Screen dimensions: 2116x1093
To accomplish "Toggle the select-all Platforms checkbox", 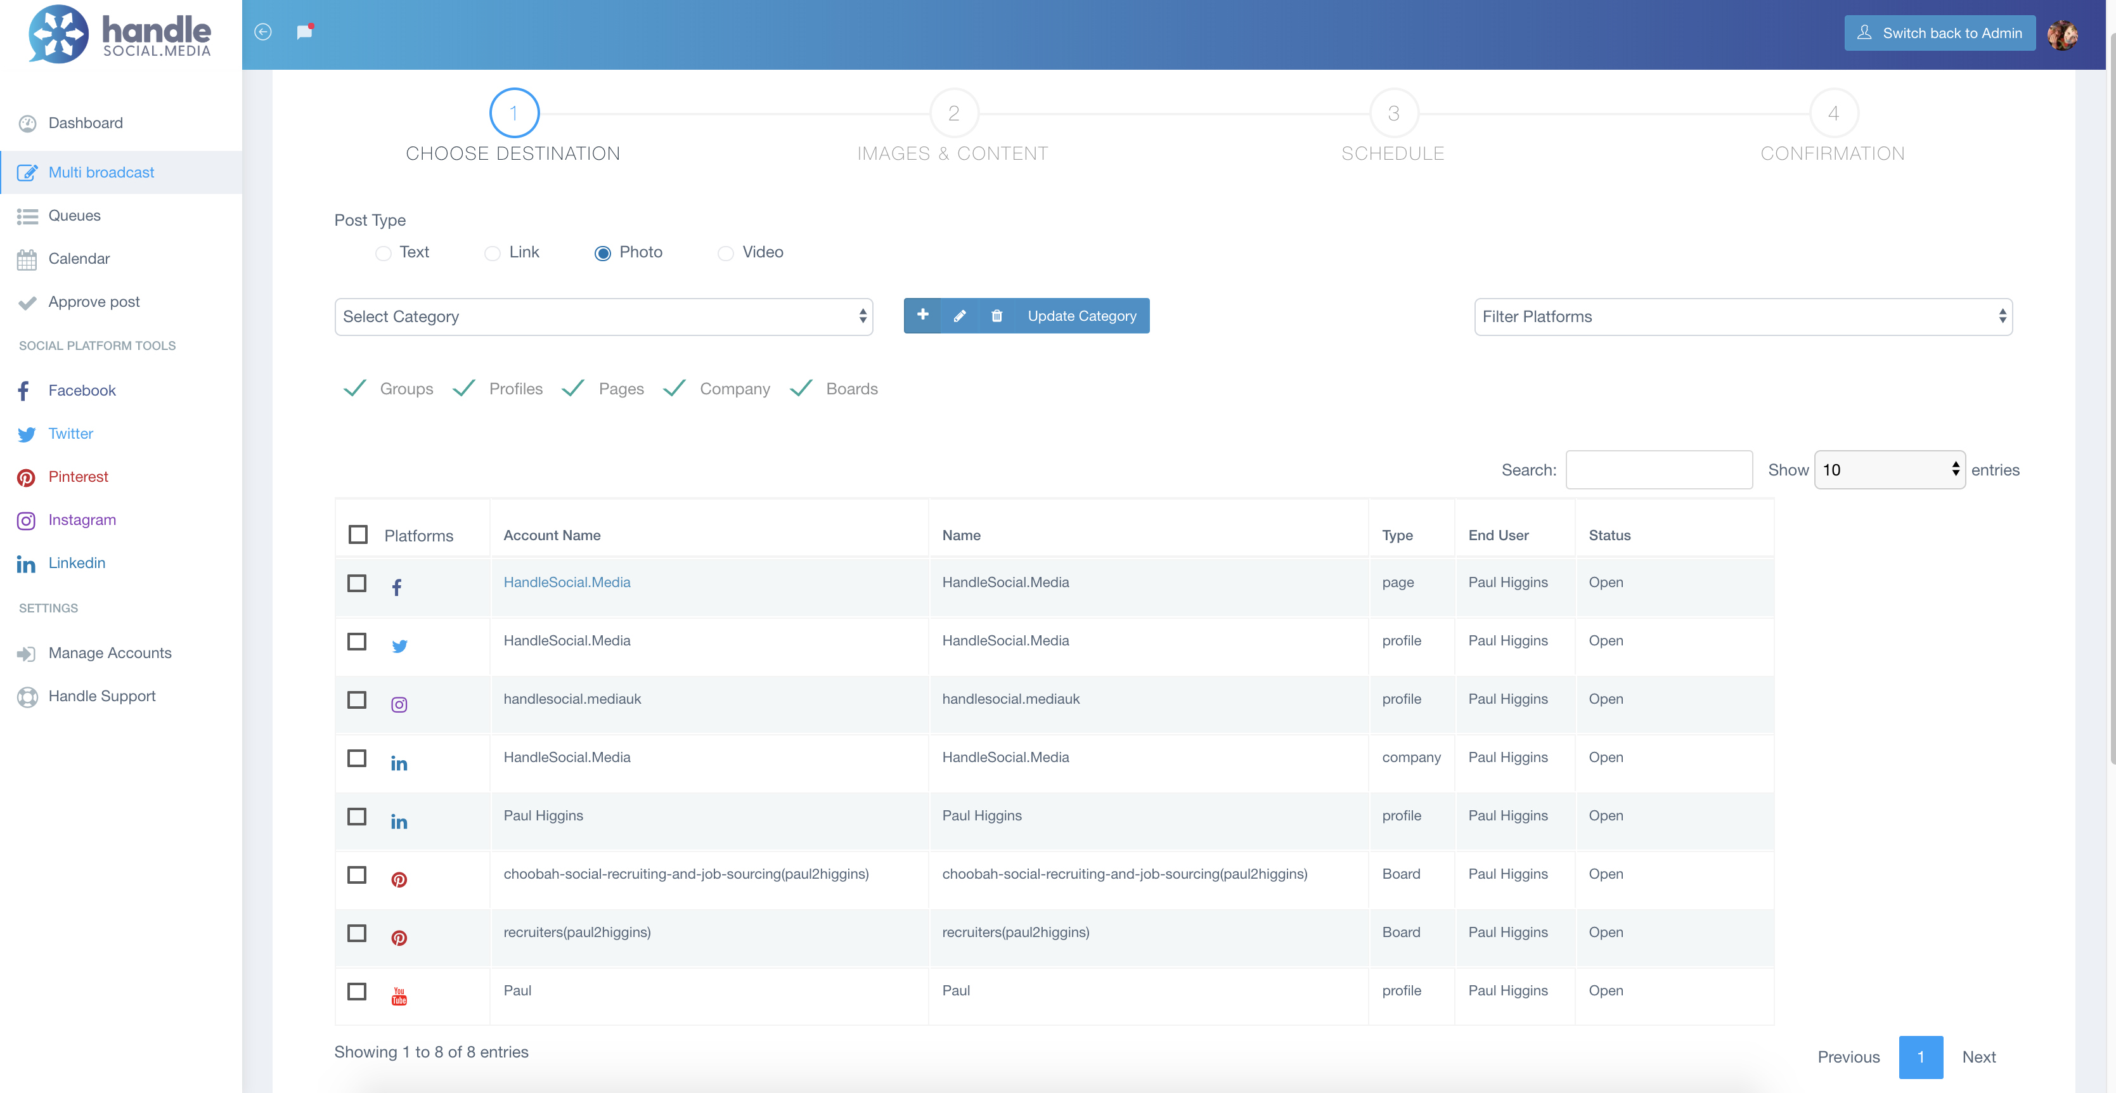I will [358, 534].
